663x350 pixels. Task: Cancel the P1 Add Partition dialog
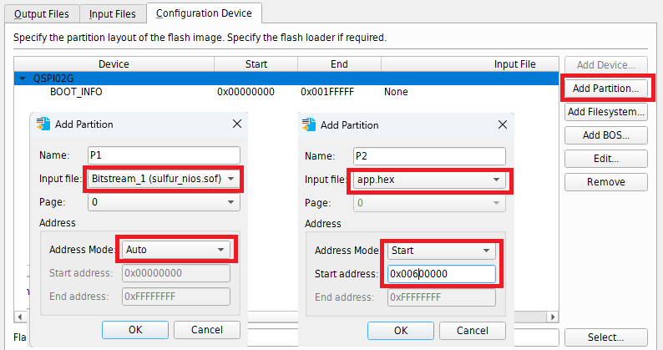[207, 329]
